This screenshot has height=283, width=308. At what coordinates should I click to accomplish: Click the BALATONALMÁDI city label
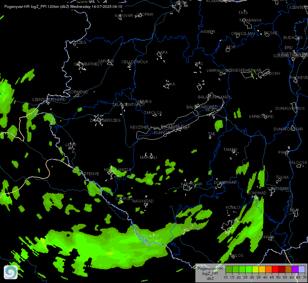215,97
